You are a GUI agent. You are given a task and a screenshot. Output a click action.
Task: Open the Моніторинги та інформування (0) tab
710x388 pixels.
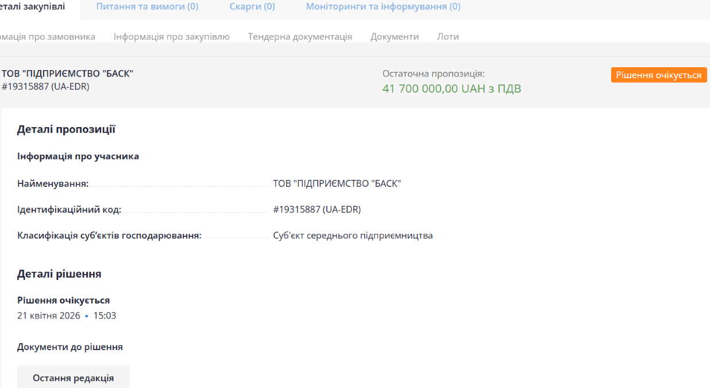[x=383, y=7]
